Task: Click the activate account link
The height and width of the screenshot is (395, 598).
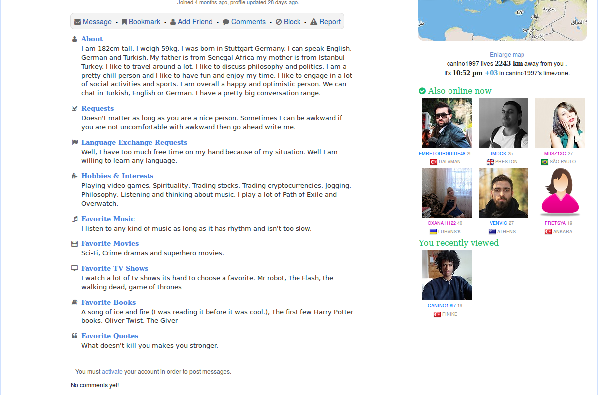Action: point(112,372)
